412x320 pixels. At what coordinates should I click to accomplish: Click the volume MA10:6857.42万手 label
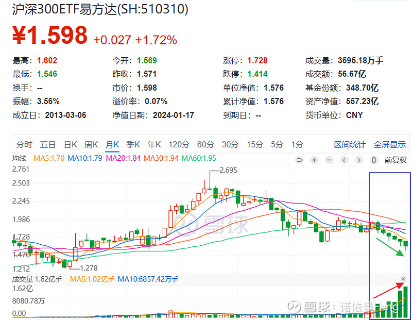pyautogui.click(x=148, y=279)
